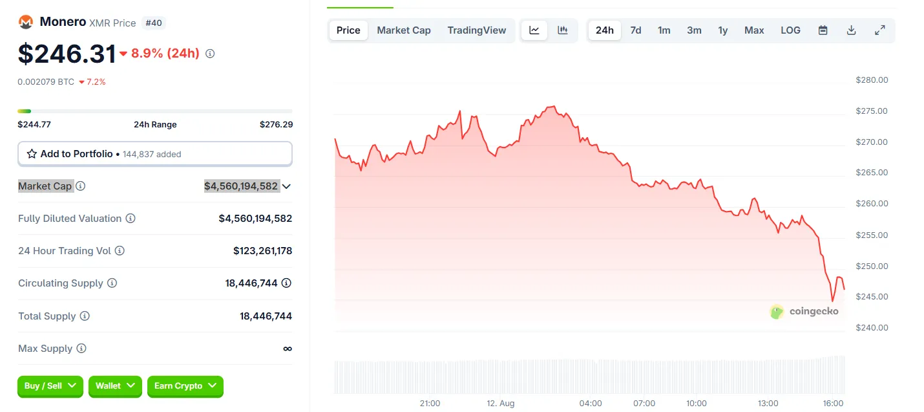Select the 1y time range

click(x=723, y=30)
